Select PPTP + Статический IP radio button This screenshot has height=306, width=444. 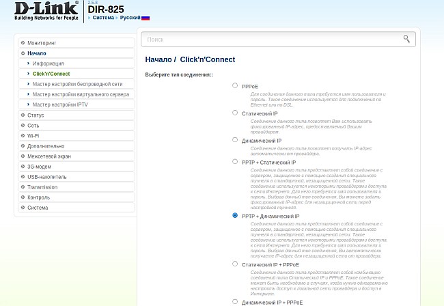(x=235, y=161)
